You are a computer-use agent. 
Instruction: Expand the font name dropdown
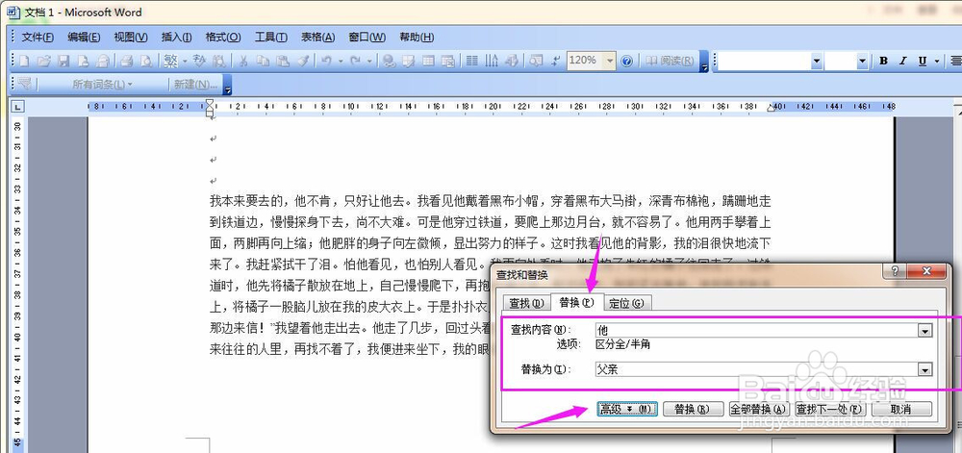click(817, 61)
